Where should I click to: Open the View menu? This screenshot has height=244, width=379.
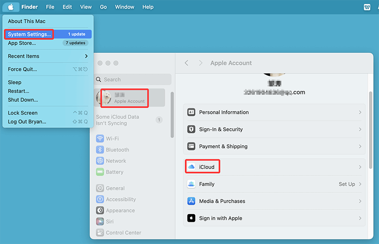tap(86, 7)
